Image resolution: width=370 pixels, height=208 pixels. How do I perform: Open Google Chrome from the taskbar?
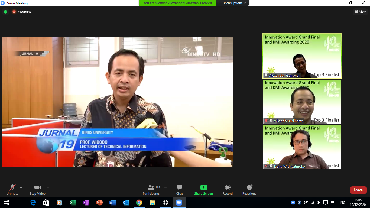coord(139,203)
